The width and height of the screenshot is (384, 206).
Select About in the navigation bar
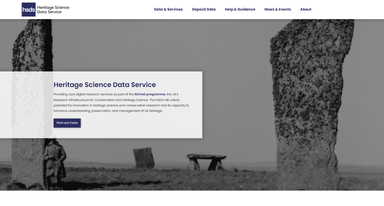click(x=306, y=9)
